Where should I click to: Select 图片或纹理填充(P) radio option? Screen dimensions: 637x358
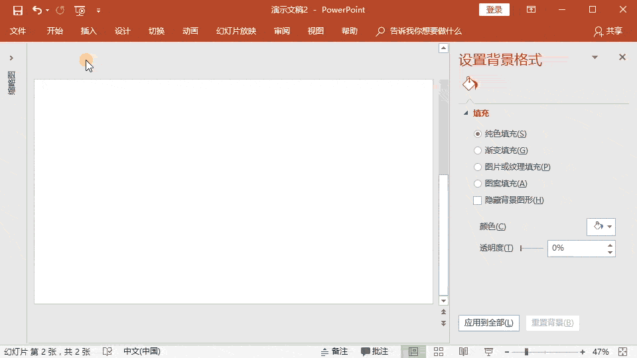tap(478, 167)
